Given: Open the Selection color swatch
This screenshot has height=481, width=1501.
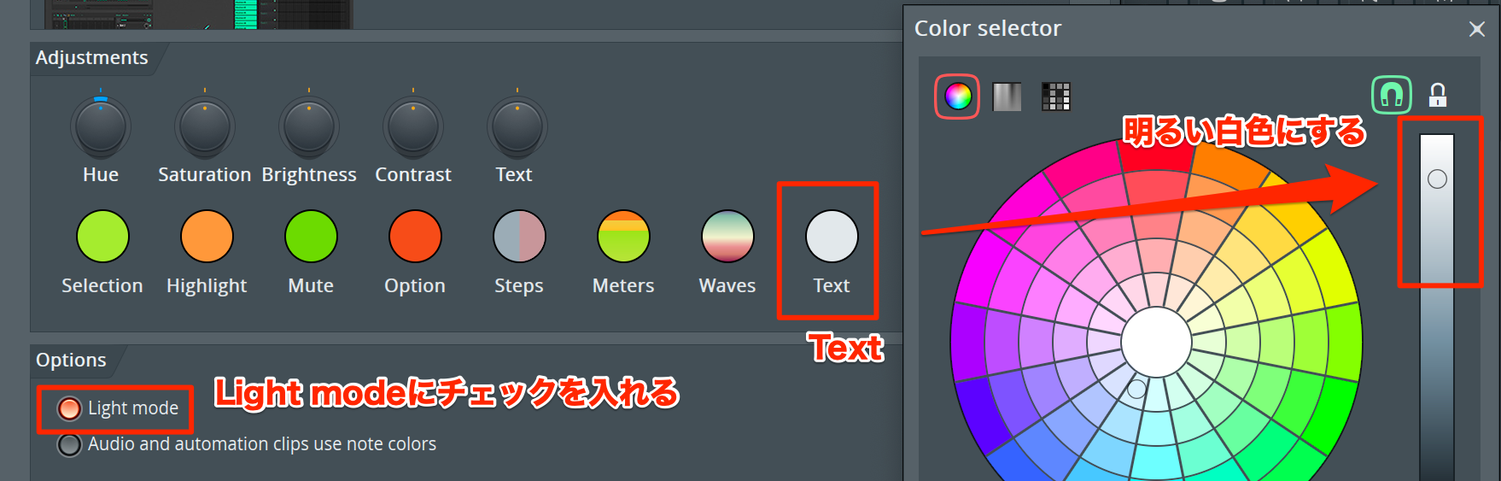Looking at the screenshot, I should point(102,236).
